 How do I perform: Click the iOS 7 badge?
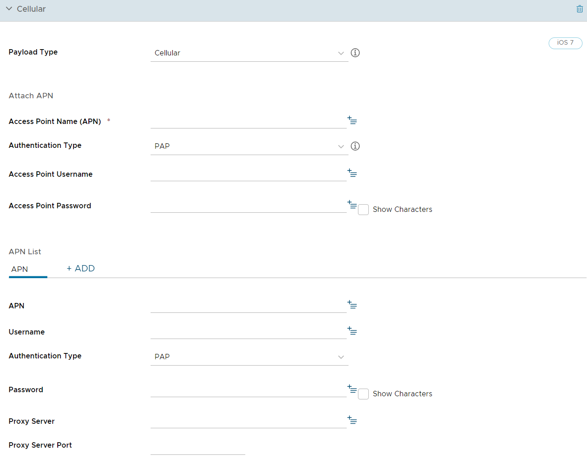click(x=565, y=43)
